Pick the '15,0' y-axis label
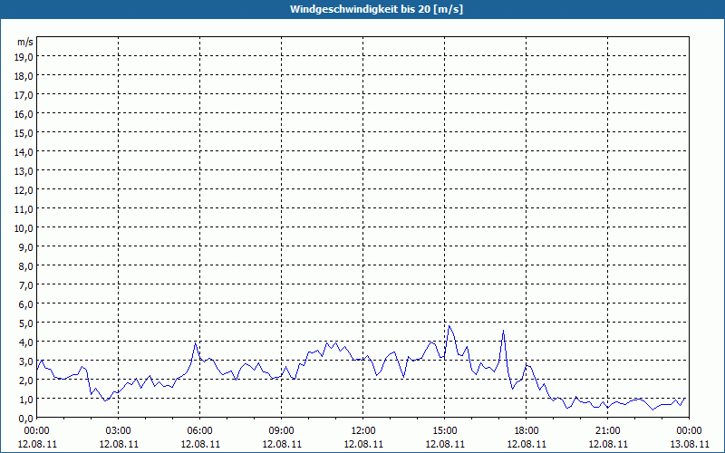Screen dimensions: 725x453 click(x=24, y=133)
